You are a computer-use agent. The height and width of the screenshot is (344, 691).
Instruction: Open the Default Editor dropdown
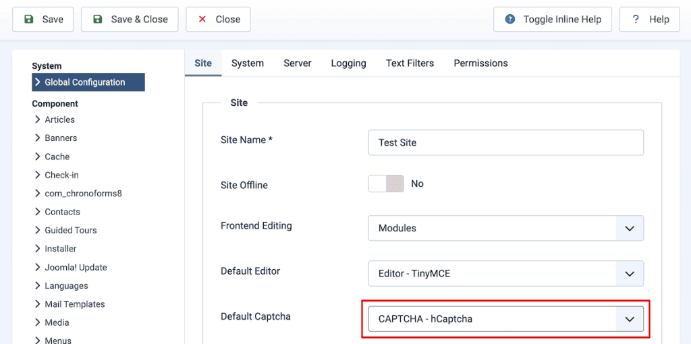(x=506, y=274)
